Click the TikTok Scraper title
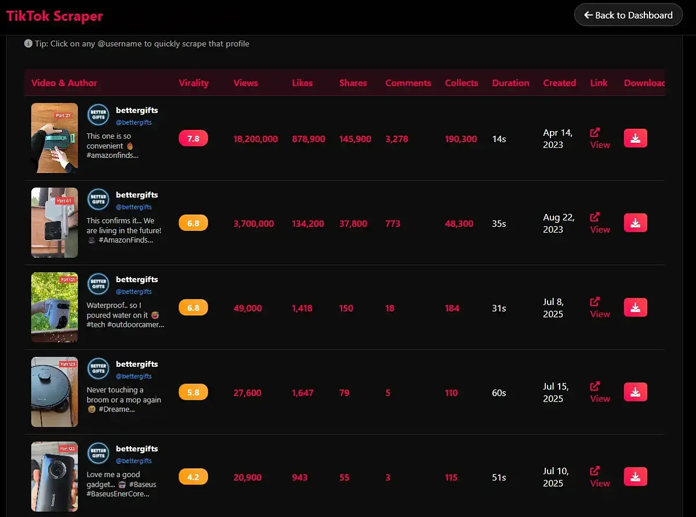This screenshot has height=517, width=696. click(55, 16)
